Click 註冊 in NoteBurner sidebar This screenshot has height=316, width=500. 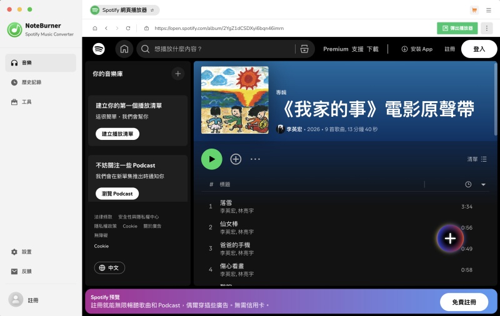point(33,300)
